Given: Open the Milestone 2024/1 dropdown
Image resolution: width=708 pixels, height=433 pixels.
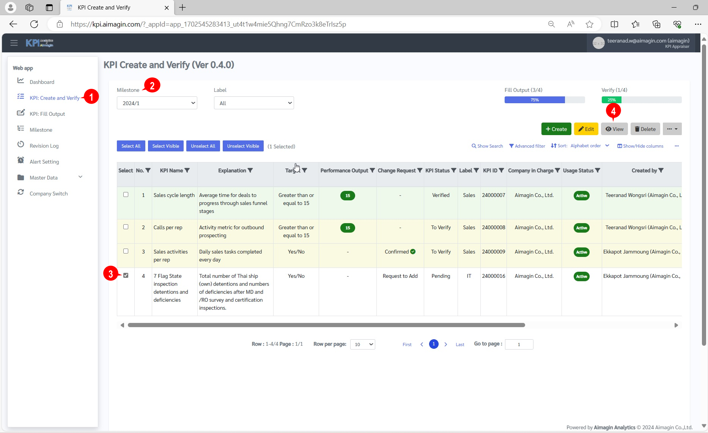Looking at the screenshot, I should [157, 103].
